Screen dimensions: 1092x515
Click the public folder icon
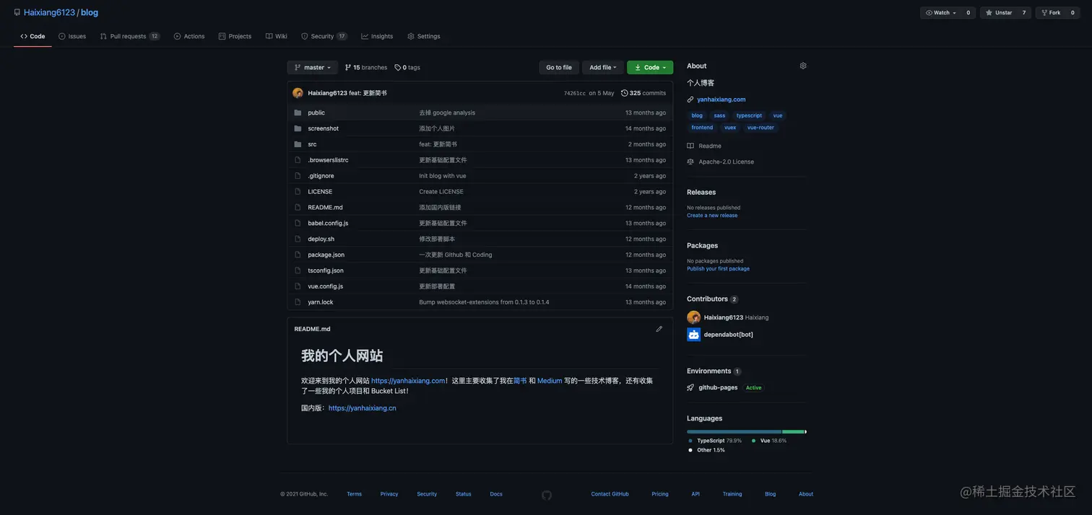[298, 113]
